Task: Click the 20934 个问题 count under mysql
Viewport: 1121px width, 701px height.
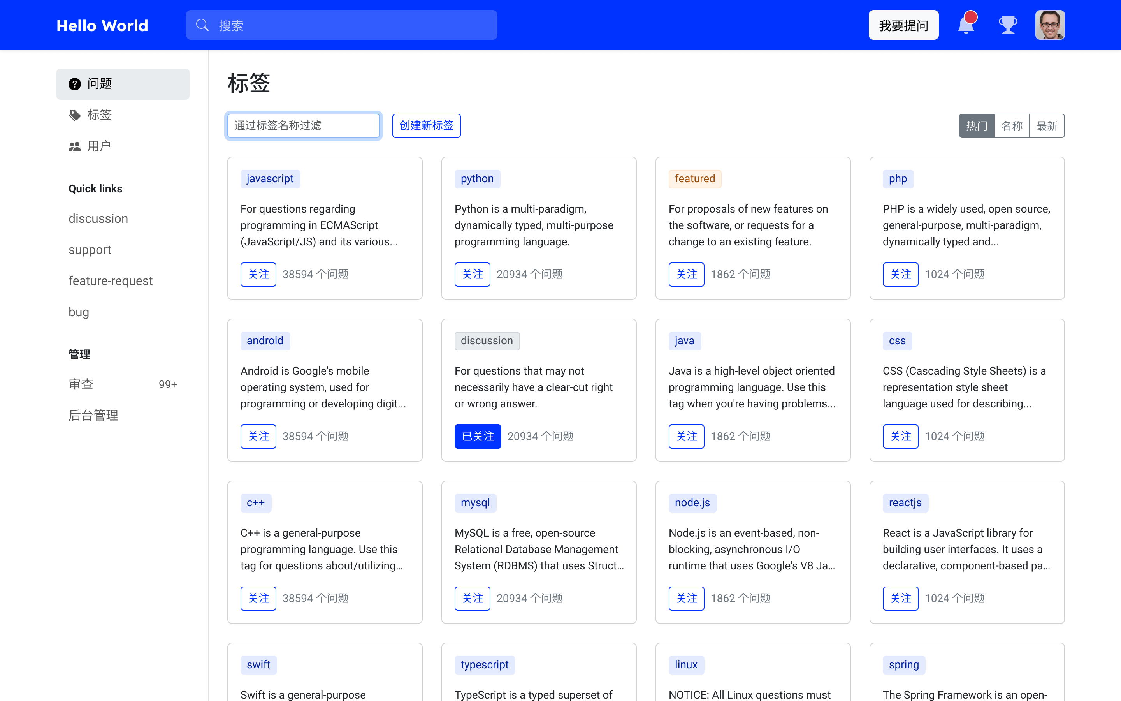Action: (x=529, y=599)
